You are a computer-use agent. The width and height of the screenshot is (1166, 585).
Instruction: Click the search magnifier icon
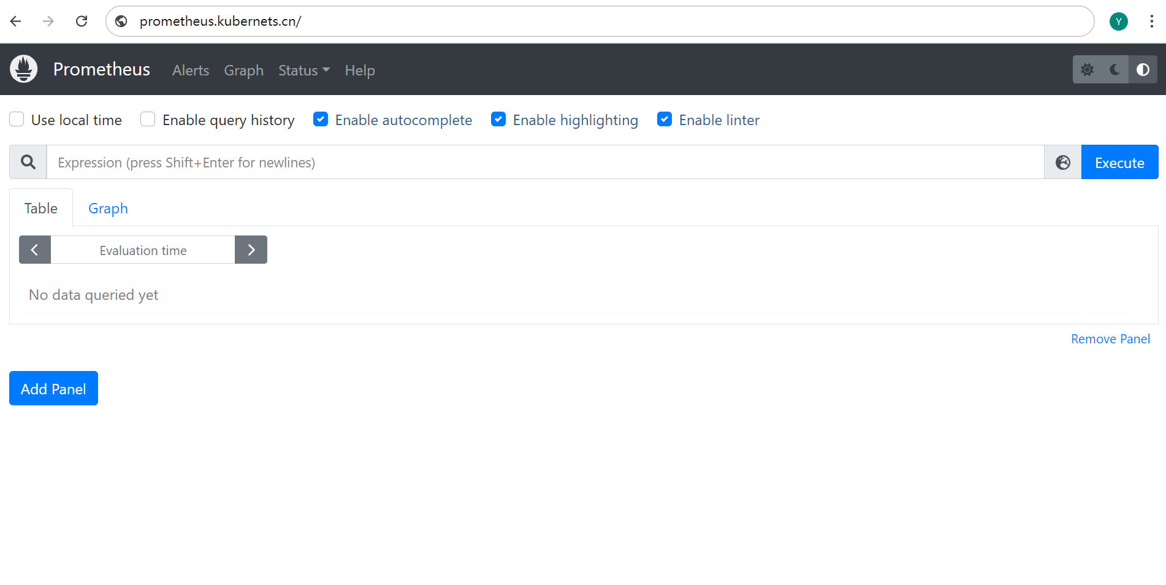click(28, 162)
